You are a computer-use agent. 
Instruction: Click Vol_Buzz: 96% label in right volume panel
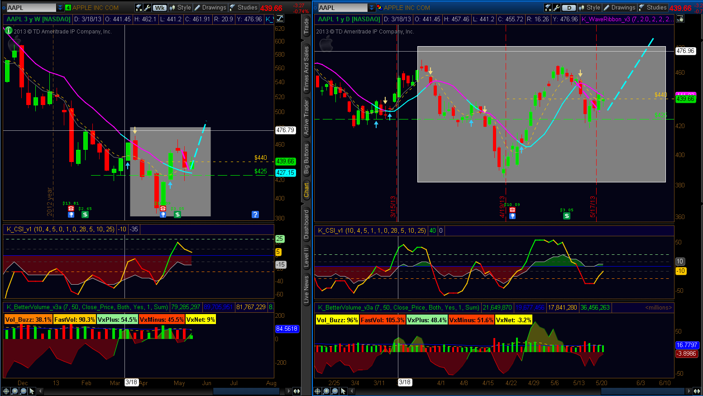(337, 320)
